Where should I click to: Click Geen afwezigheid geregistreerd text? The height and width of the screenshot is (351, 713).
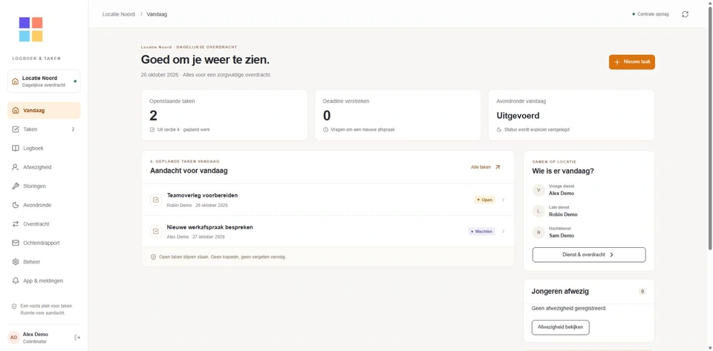pyautogui.click(x=569, y=308)
